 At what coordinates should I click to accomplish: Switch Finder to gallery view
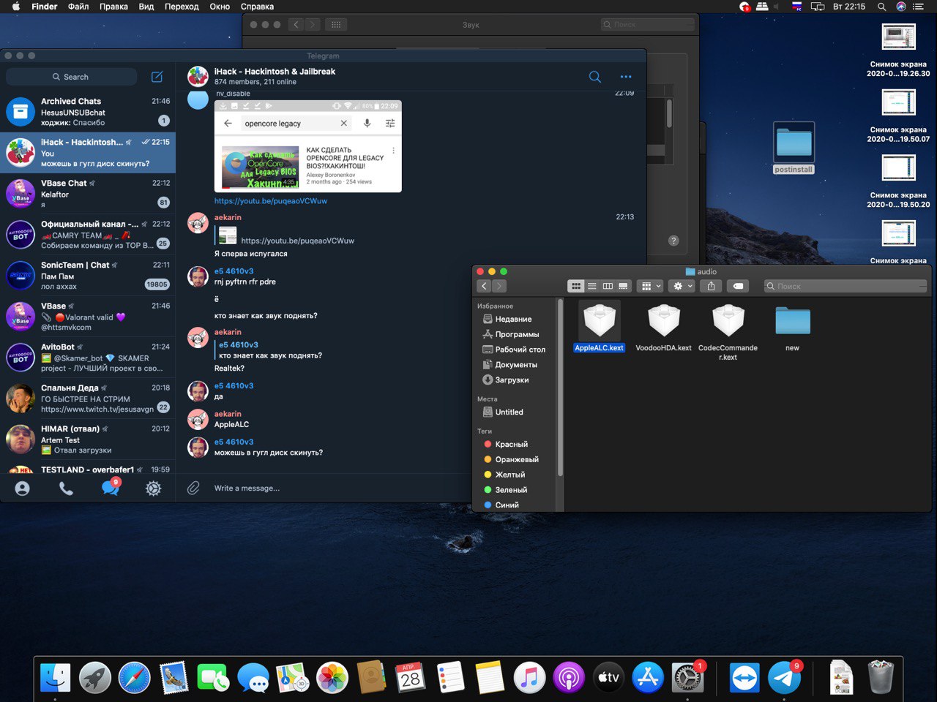click(623, 286)
